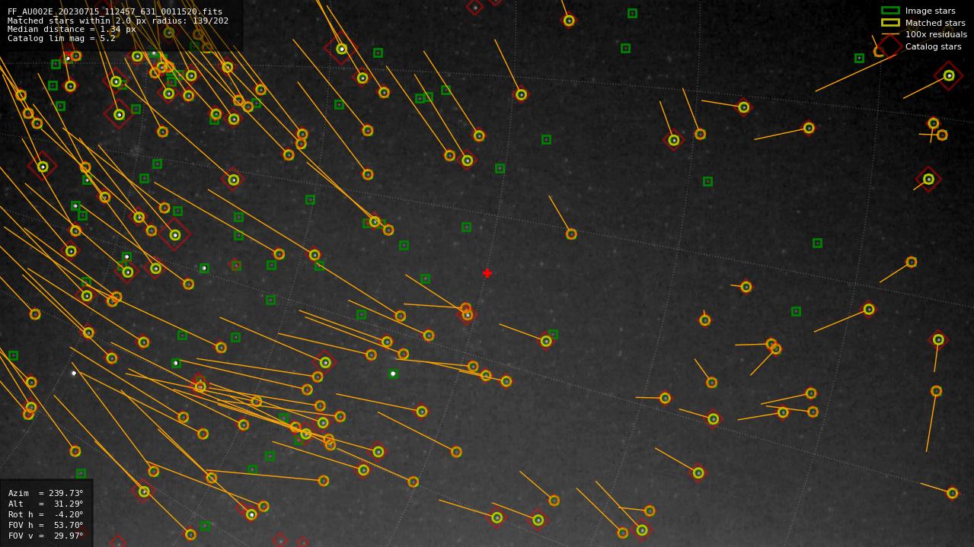Select the FITS filename text FF_AU002E_20230715_112457_631_0011520.fits
The image size is (974, 547).
[115, 11]
